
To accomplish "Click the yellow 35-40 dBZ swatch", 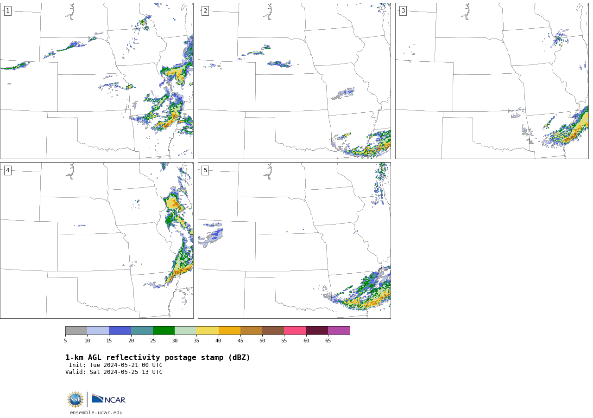I will point(208,330).
